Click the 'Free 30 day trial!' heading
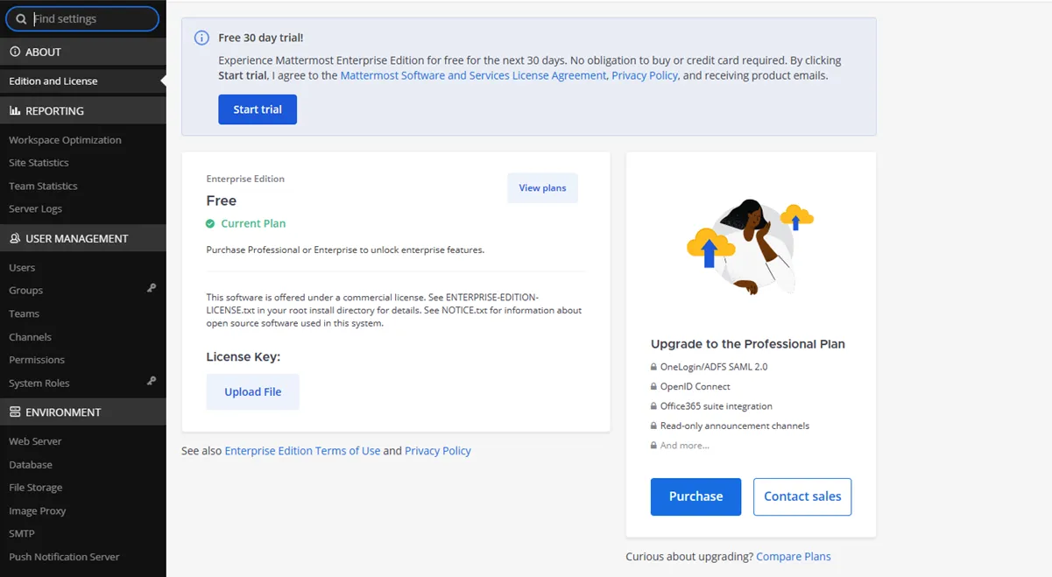 tap(261, 38)
